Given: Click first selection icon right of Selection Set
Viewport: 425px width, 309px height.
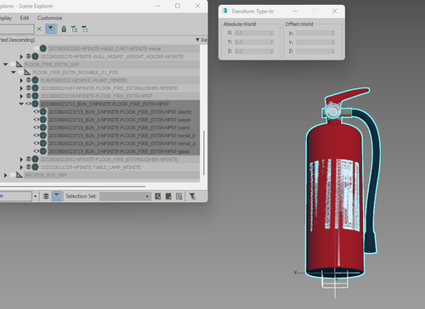Looking at the screenshot, I should [x=158, y=196].
